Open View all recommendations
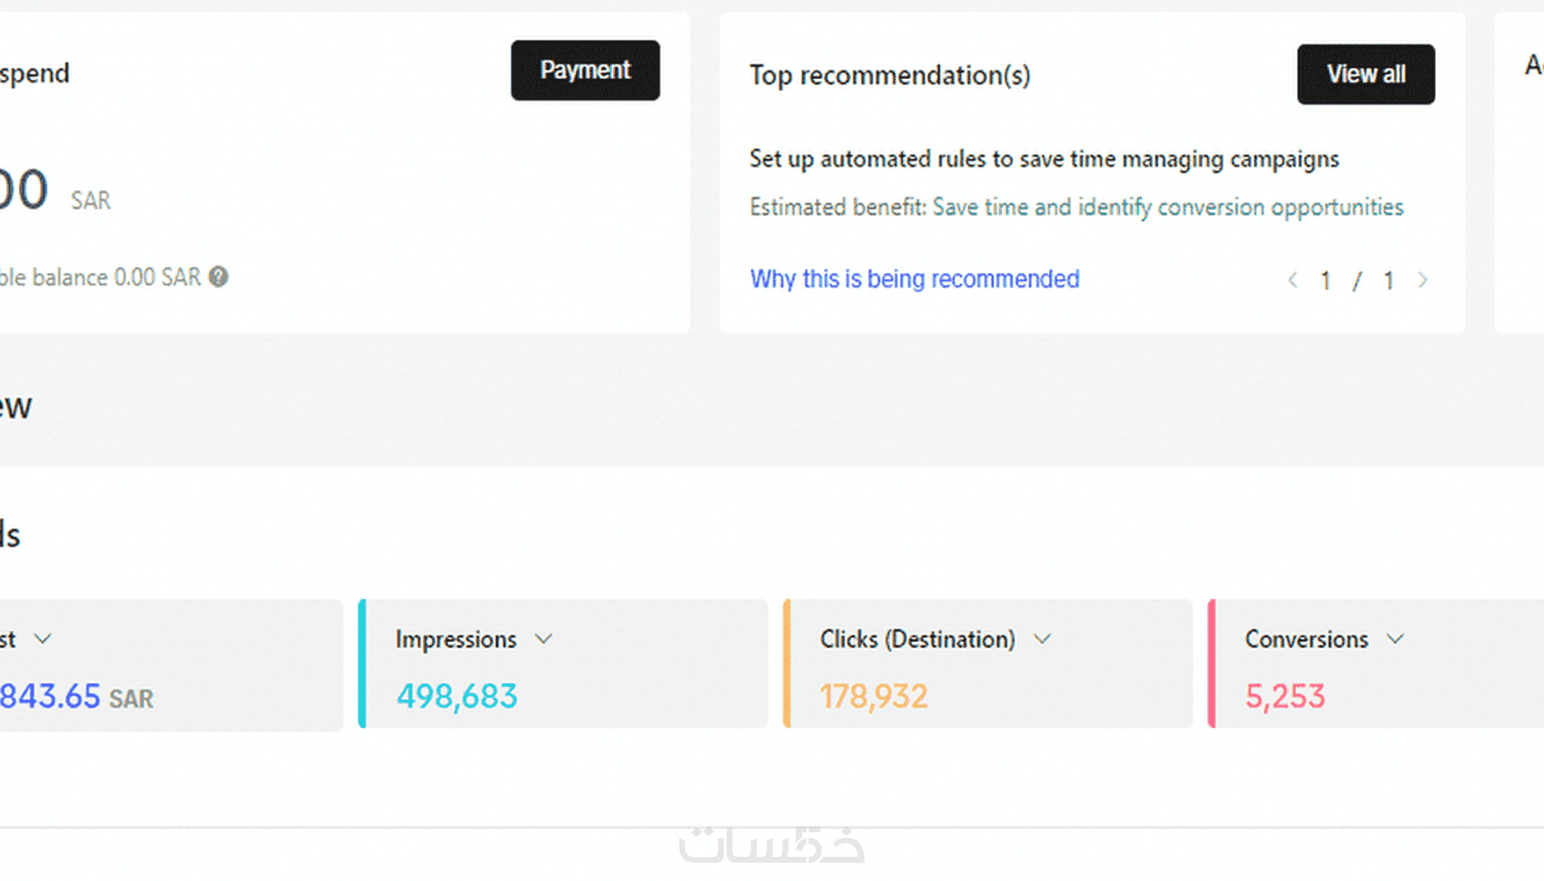This screenshot has width=1544, height=881. (x=1365, y=74)
